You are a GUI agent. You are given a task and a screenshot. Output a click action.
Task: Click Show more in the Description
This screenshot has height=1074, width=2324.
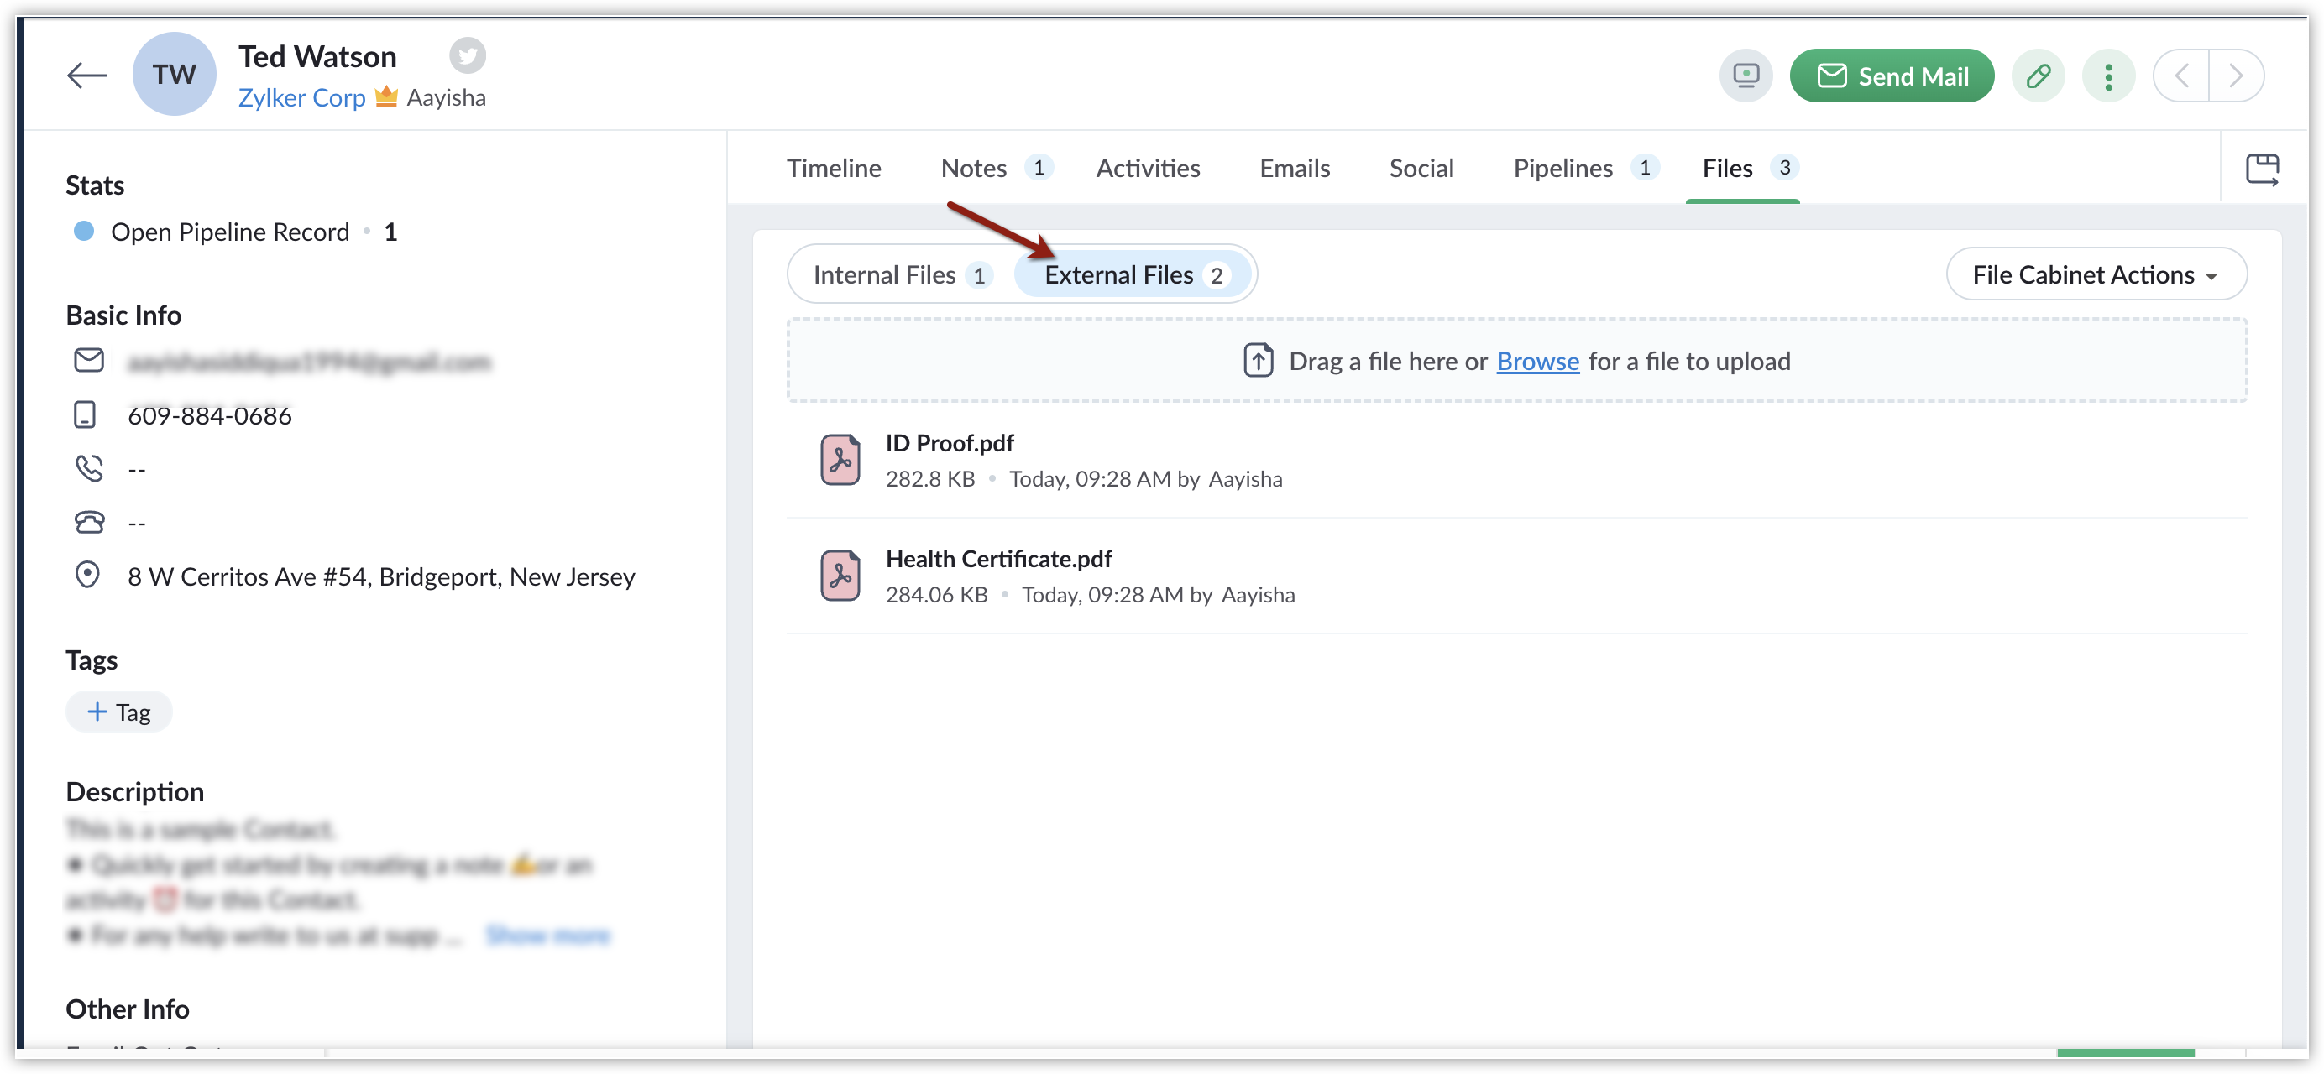547,935
